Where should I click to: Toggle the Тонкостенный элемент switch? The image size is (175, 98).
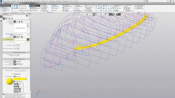[x=17, y=55]
